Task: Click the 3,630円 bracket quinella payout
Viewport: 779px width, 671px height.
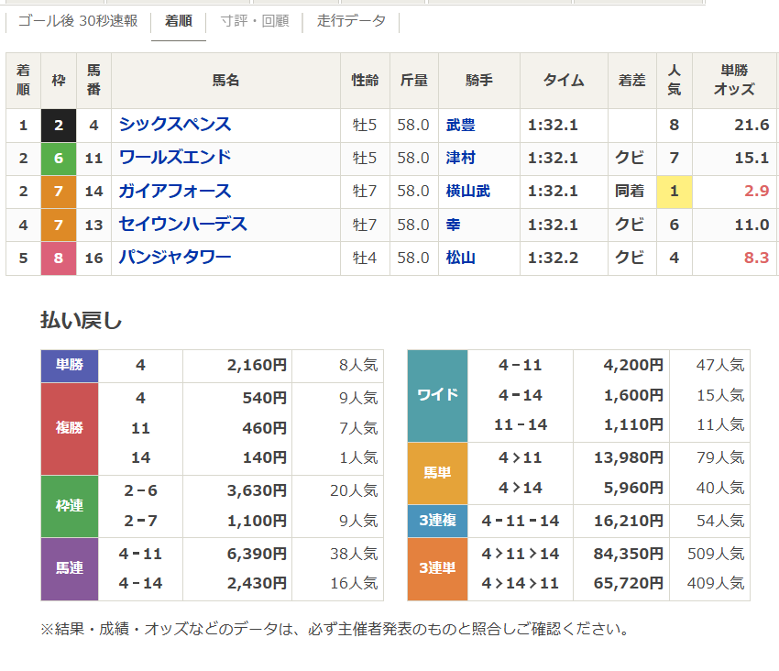Action: pos(257,491)
